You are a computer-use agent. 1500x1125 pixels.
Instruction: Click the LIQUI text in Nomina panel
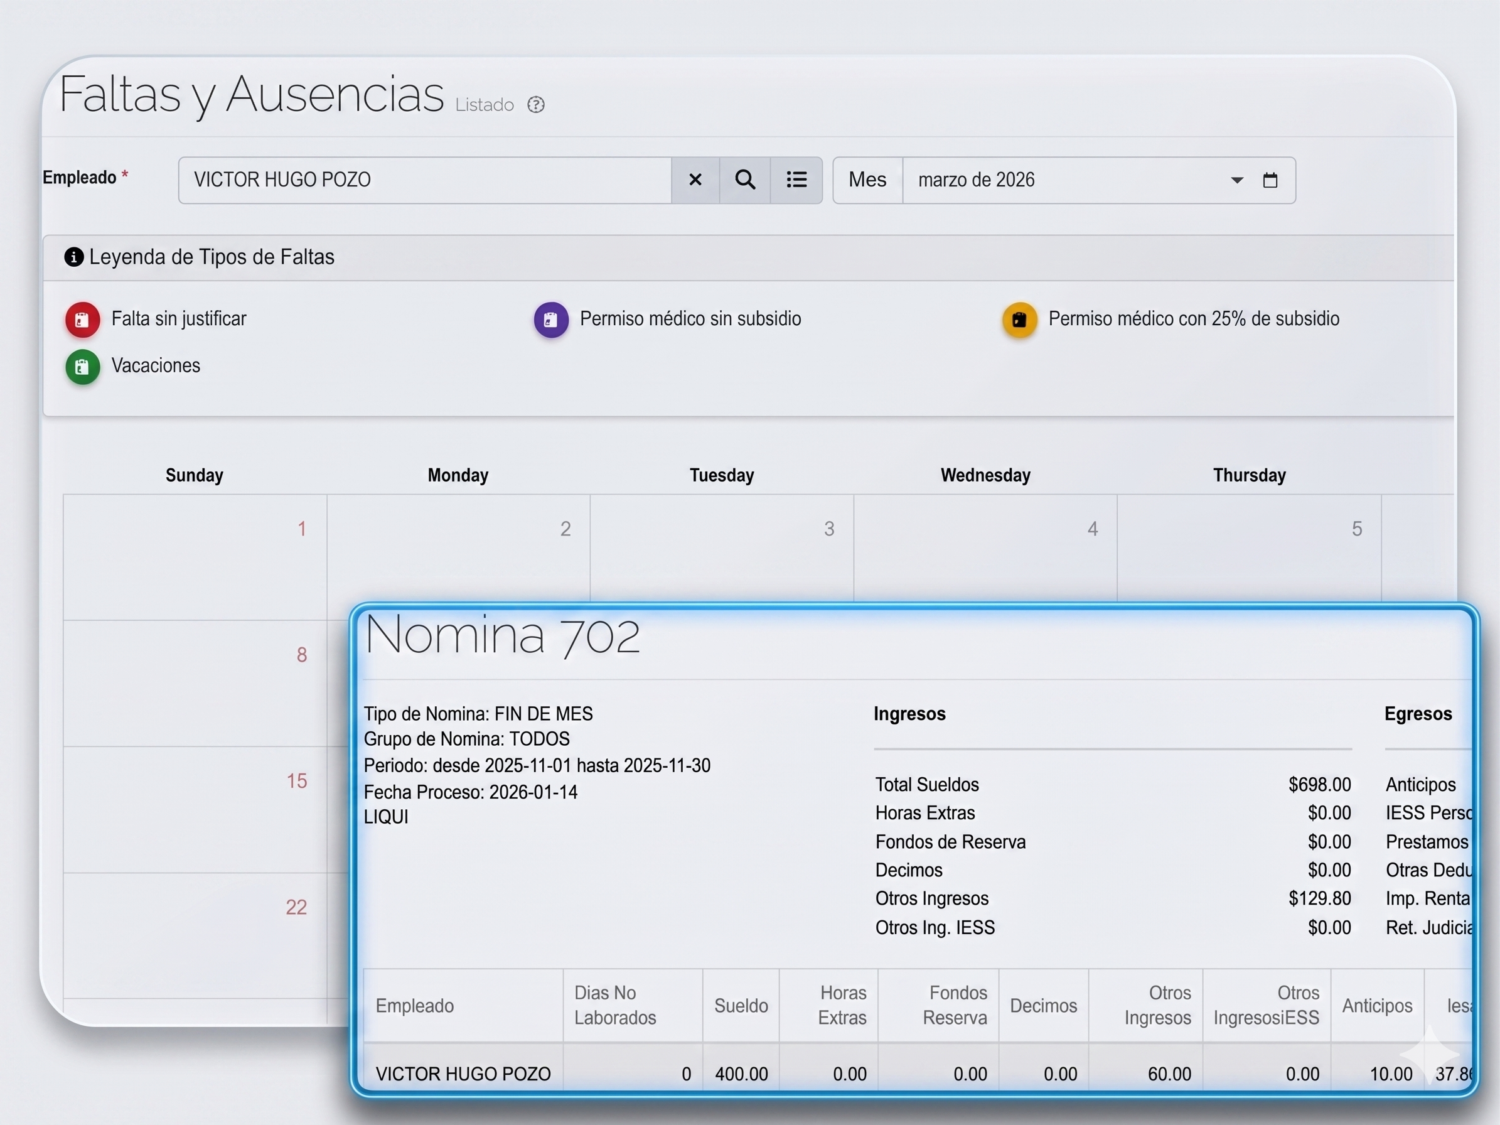[386, 817]
